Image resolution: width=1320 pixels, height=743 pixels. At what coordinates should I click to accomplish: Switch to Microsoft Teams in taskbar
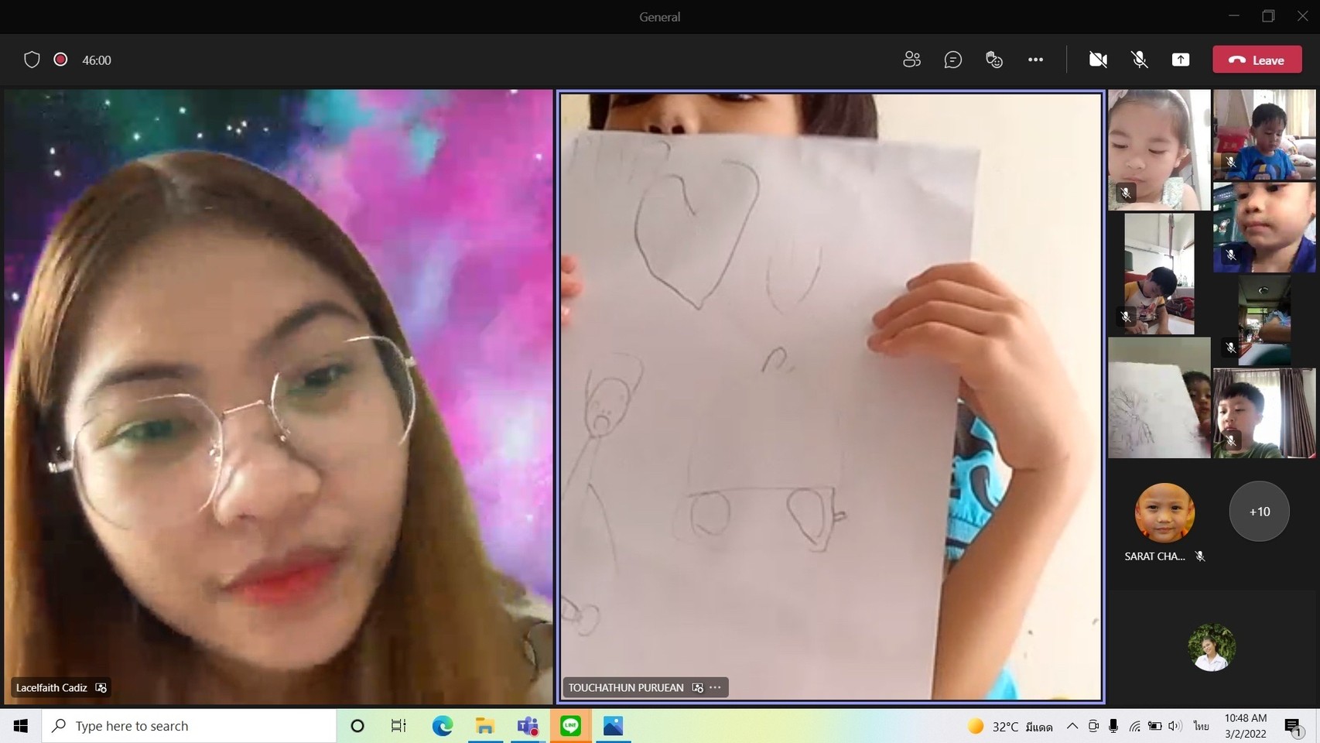(528, 726)
